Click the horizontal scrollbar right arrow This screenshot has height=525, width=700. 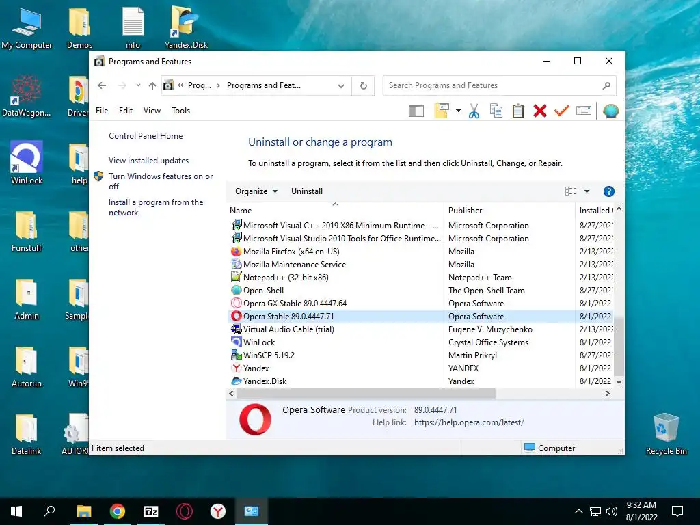[607, 393]
